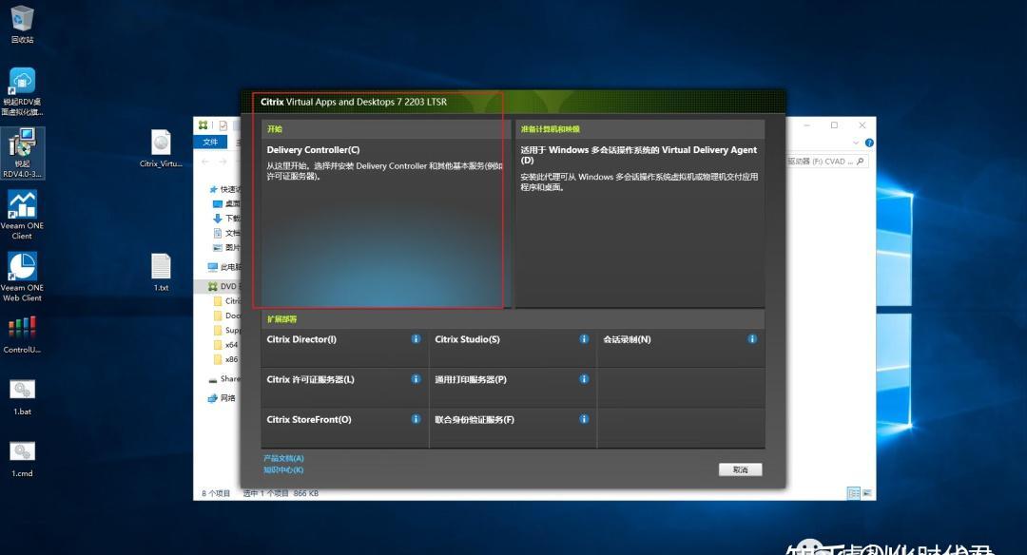
Task: Select the x64 folder in sidebar
Action: [226, 344]
